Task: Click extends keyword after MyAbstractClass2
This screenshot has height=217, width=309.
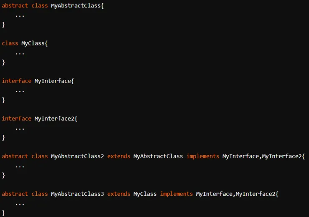Action: coord(119,156)
